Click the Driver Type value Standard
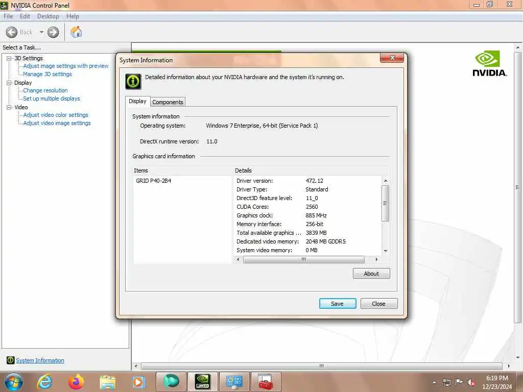 click(x=317, y=189)
